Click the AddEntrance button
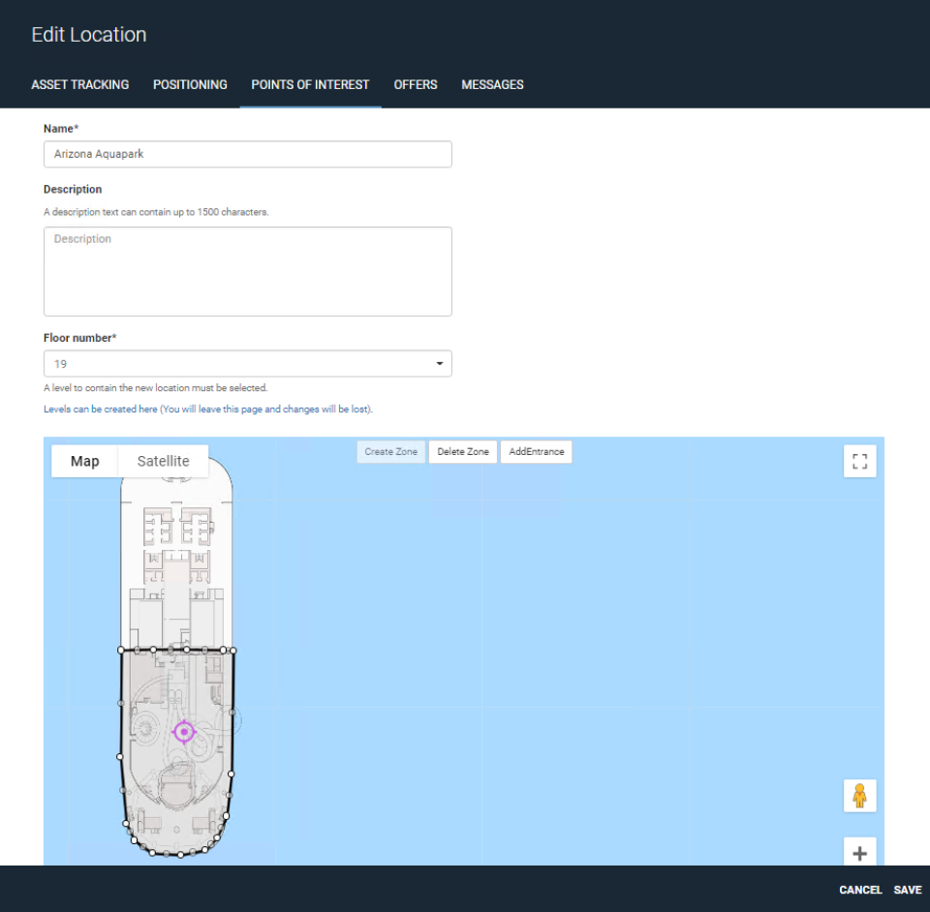 click(x=536, y=451)
